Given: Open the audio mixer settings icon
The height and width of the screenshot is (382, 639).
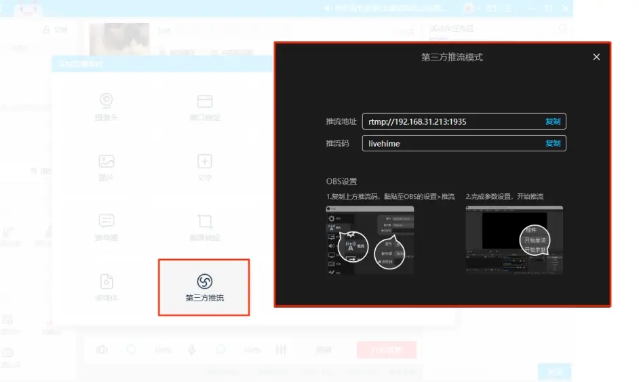Looking at the screenshot, I should pos(281,350).
